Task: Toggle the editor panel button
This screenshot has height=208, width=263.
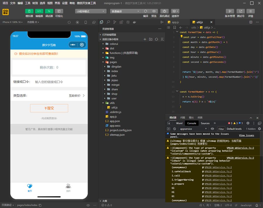Action: tap(39, 11)
